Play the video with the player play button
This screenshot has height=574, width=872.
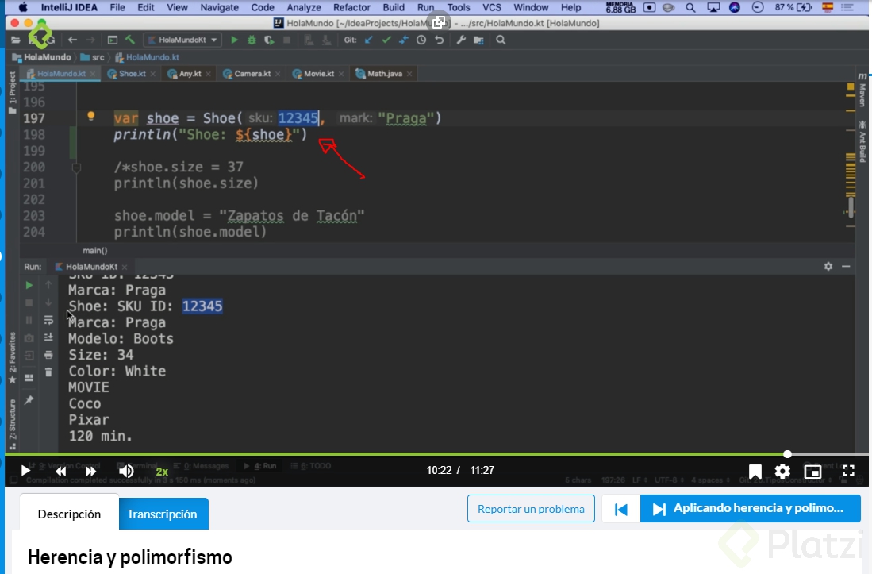pyautogui.click(x=25, y=471)
